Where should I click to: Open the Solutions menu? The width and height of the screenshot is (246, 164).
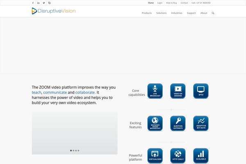161,13
